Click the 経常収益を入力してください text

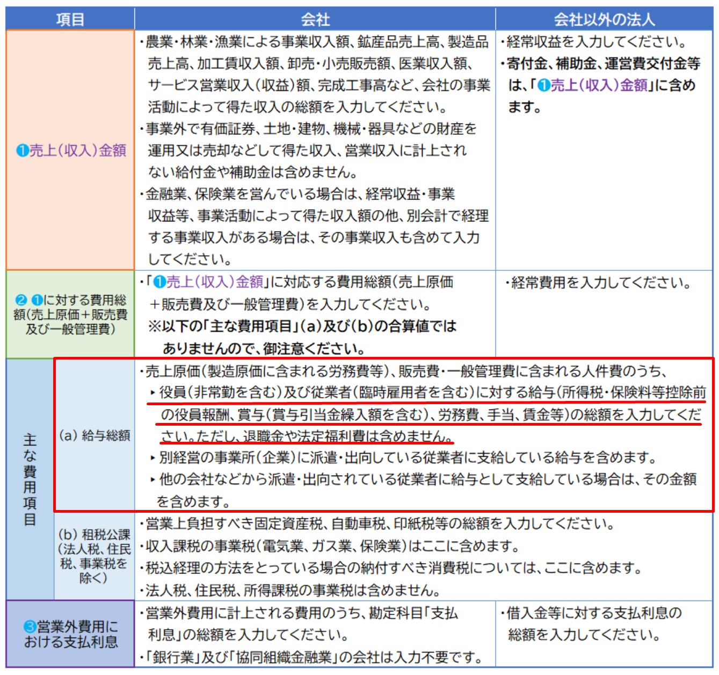596,42
